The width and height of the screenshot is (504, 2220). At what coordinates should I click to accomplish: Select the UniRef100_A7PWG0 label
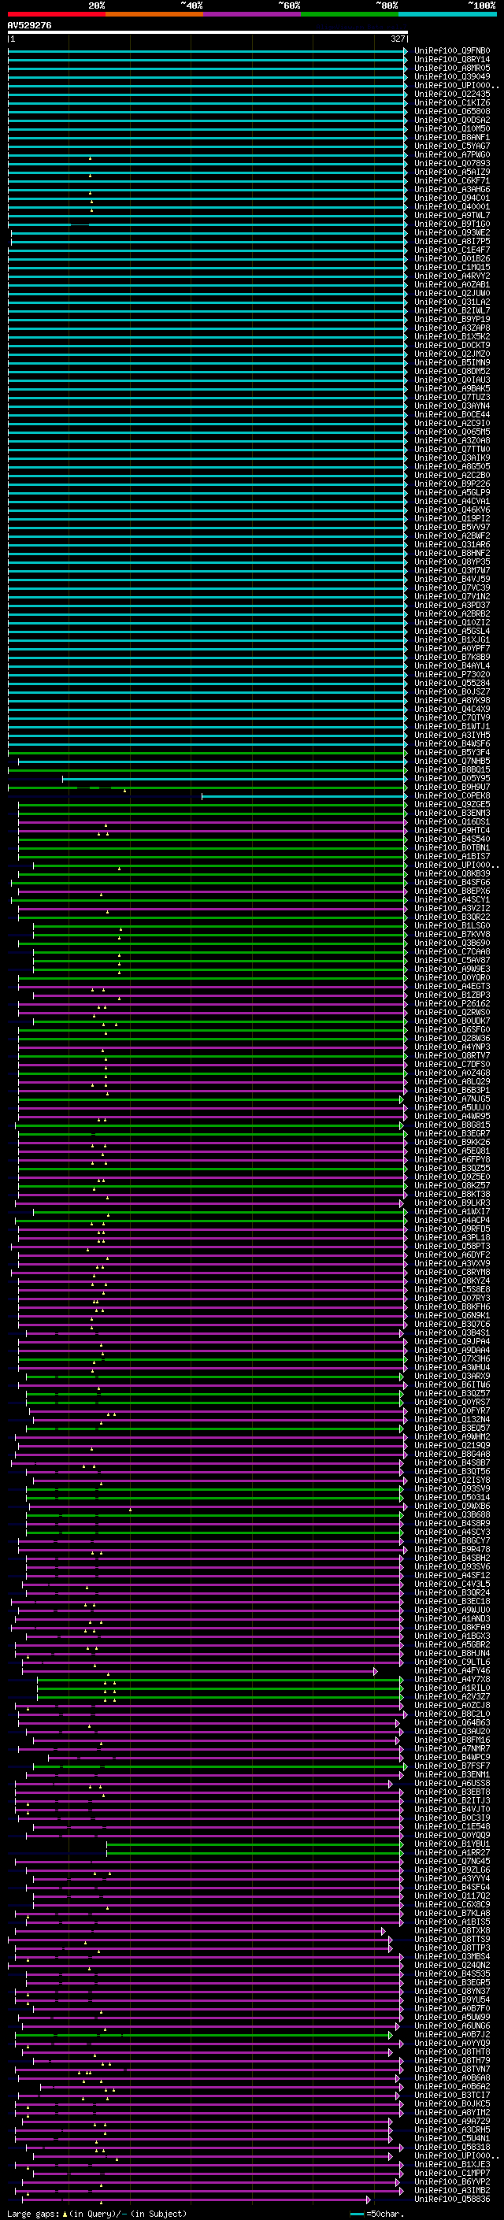tap(452, 154)
